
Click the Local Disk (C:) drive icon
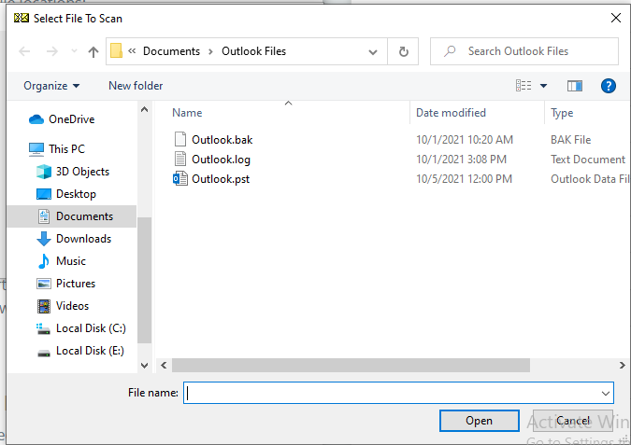point(43,329)
